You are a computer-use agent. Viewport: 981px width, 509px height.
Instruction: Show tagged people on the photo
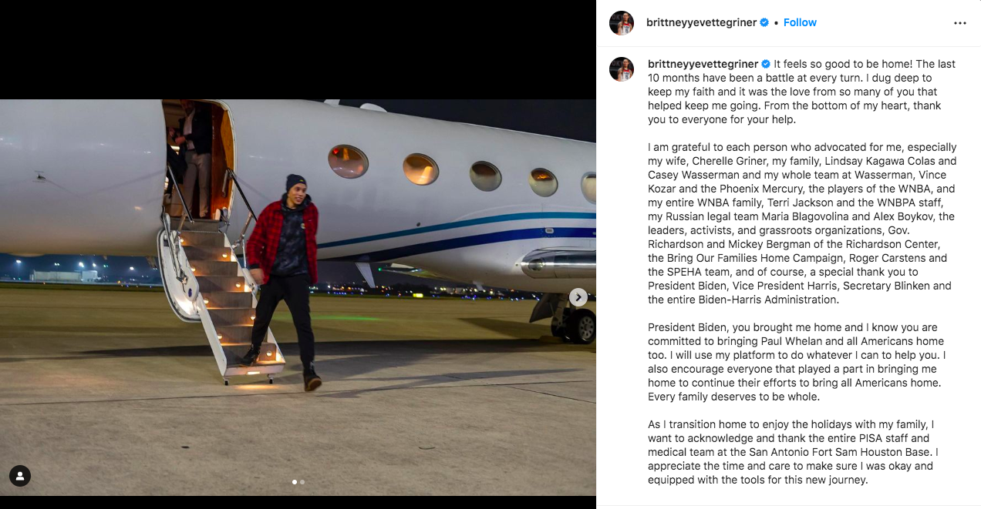(20, 476)
